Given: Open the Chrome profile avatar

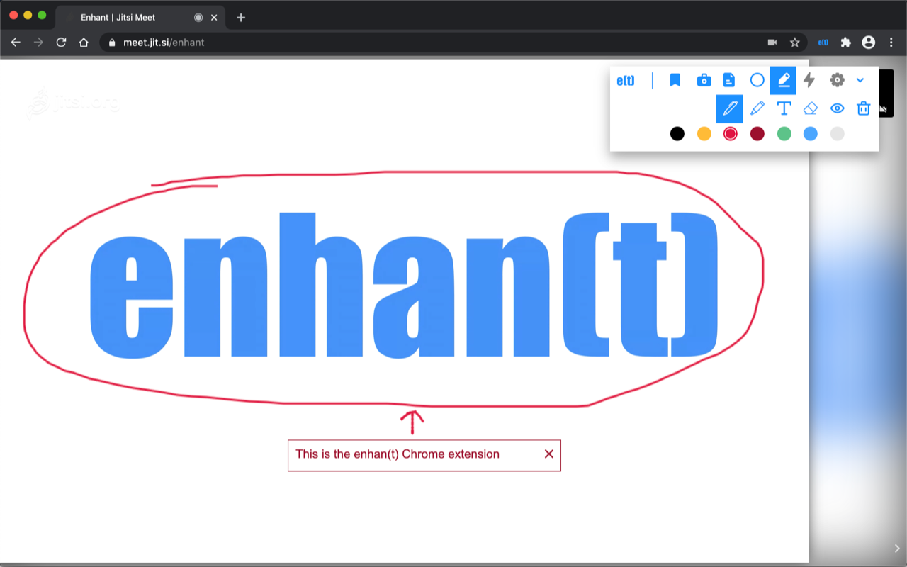Looking at the screenshot, I should point(869,43).
